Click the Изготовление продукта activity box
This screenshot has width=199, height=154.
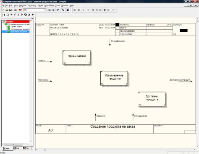[114, 78]
